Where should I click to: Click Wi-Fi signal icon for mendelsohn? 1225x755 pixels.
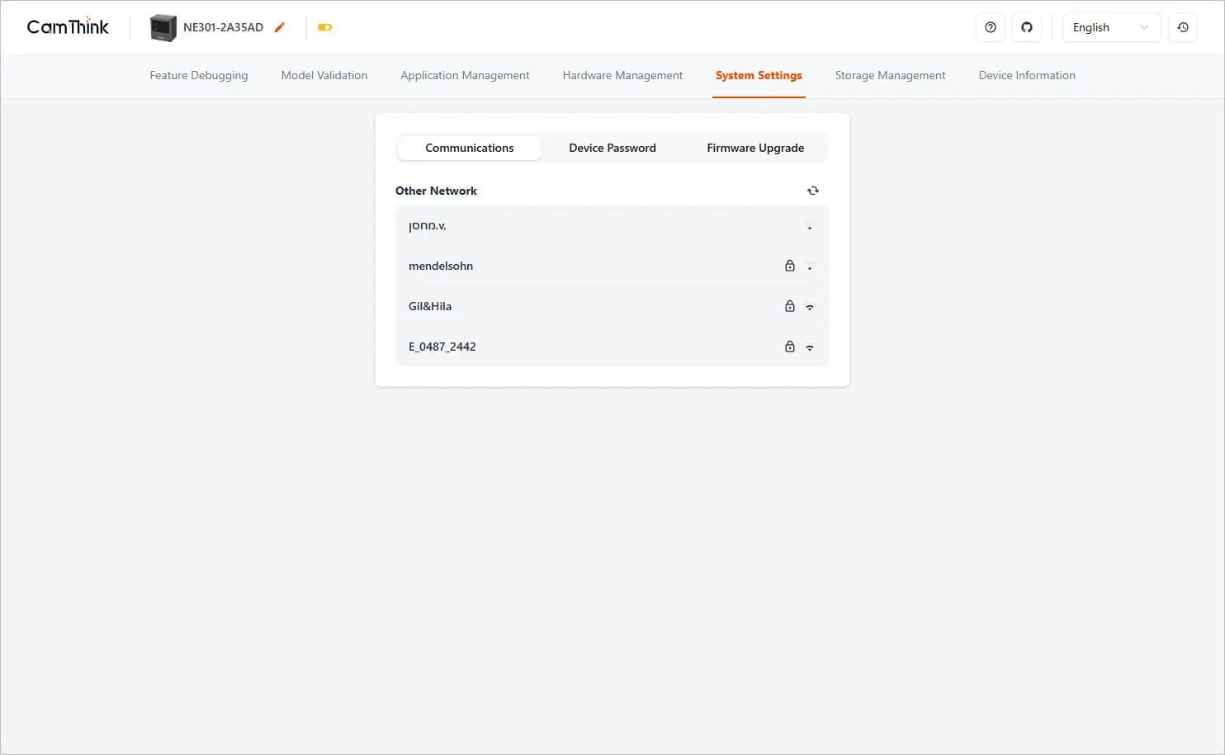click(810, 267)
